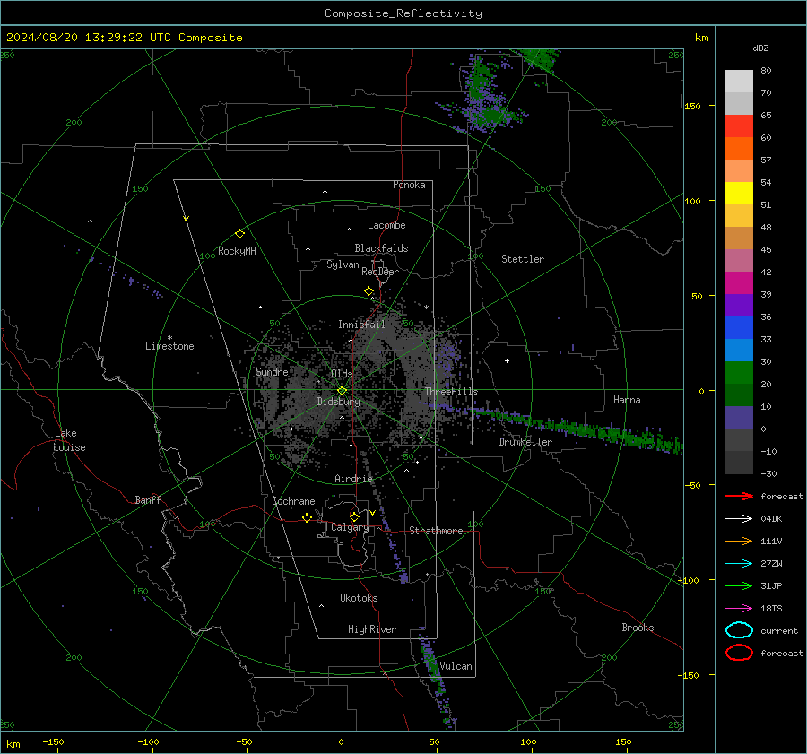Click the Olds town label

click(342, 374)
